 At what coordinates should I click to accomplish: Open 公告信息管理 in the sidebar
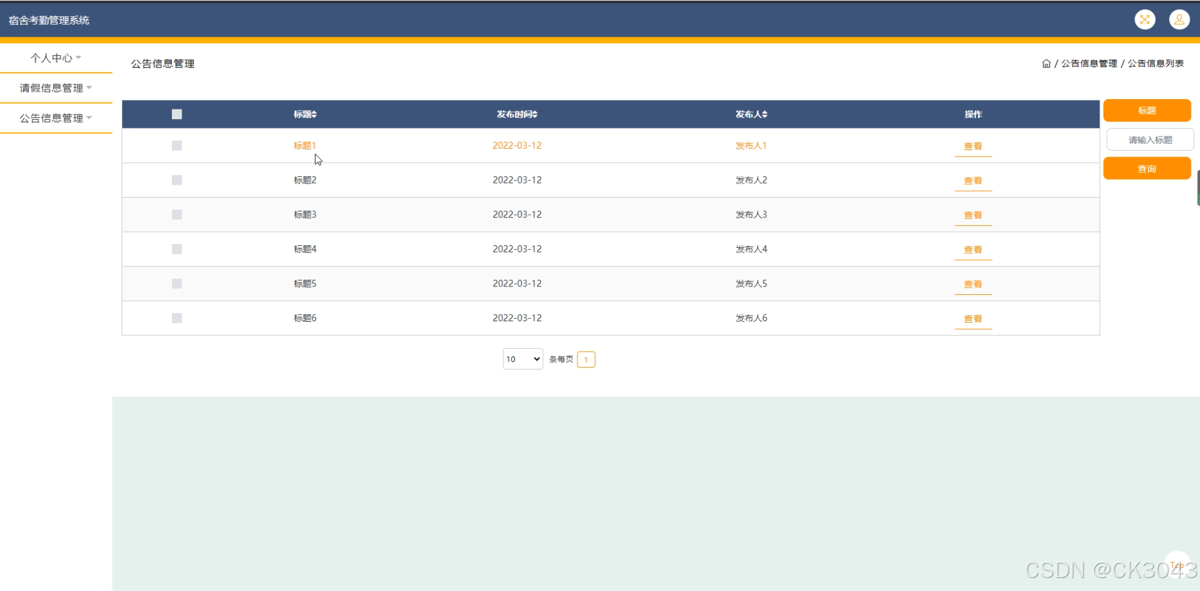[x=55, y=118]
